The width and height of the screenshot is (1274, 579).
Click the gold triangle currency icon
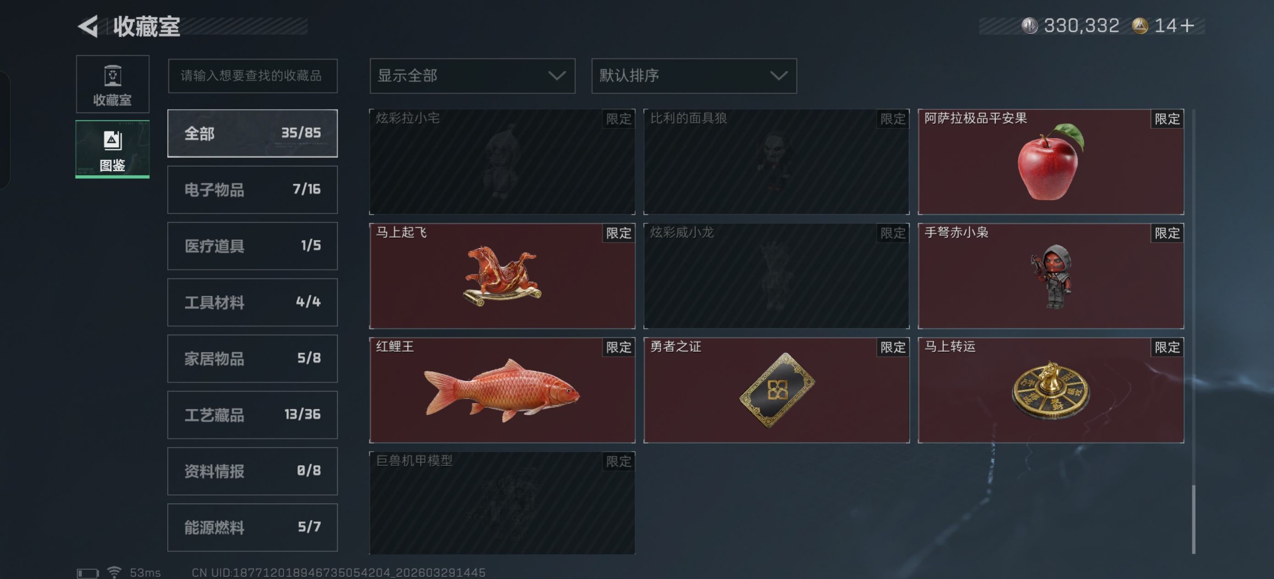1140,26
